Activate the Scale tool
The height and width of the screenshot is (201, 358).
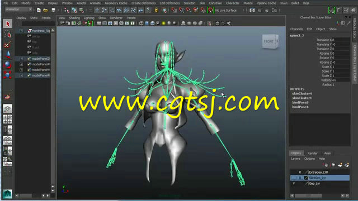coord(7,75)
